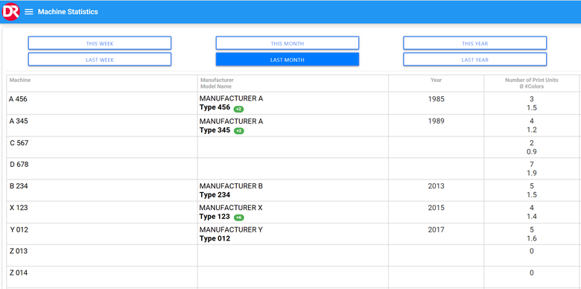Select the THIS MONTH filter
The image size is (581, 289).
pyautogui.click(x=288, y=43)
